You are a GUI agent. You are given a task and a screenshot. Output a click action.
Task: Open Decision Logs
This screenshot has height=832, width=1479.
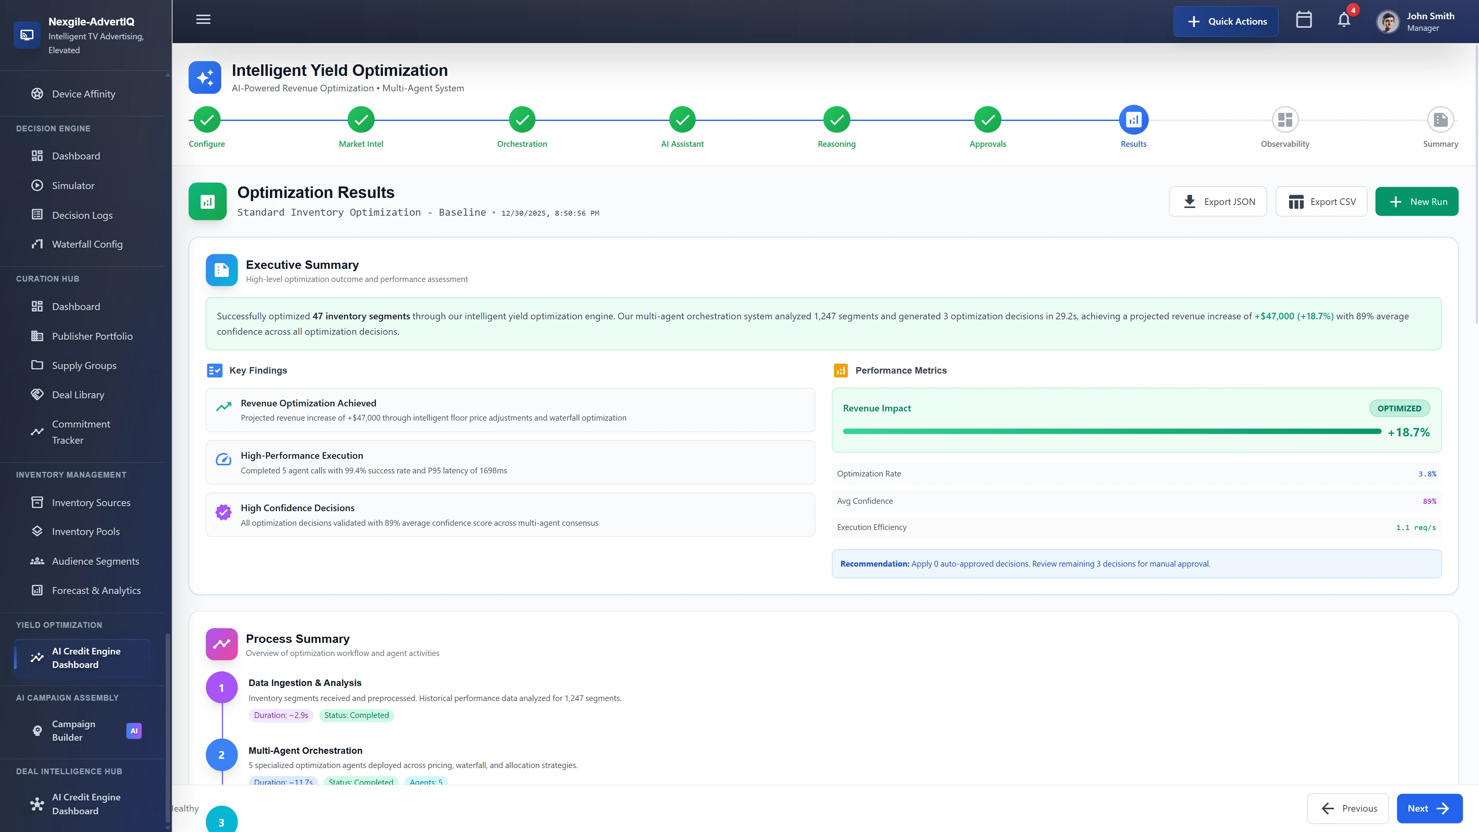pos(82,215)
